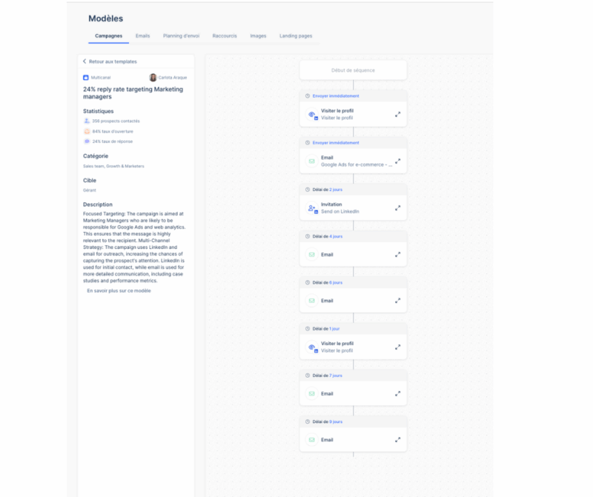Click the taux de réponse statistic icon

pyautogui.click(x=87, y=141)
